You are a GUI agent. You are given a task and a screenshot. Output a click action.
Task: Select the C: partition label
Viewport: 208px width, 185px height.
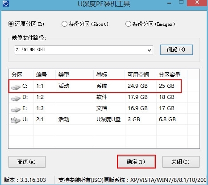click(x=25, y=86)
